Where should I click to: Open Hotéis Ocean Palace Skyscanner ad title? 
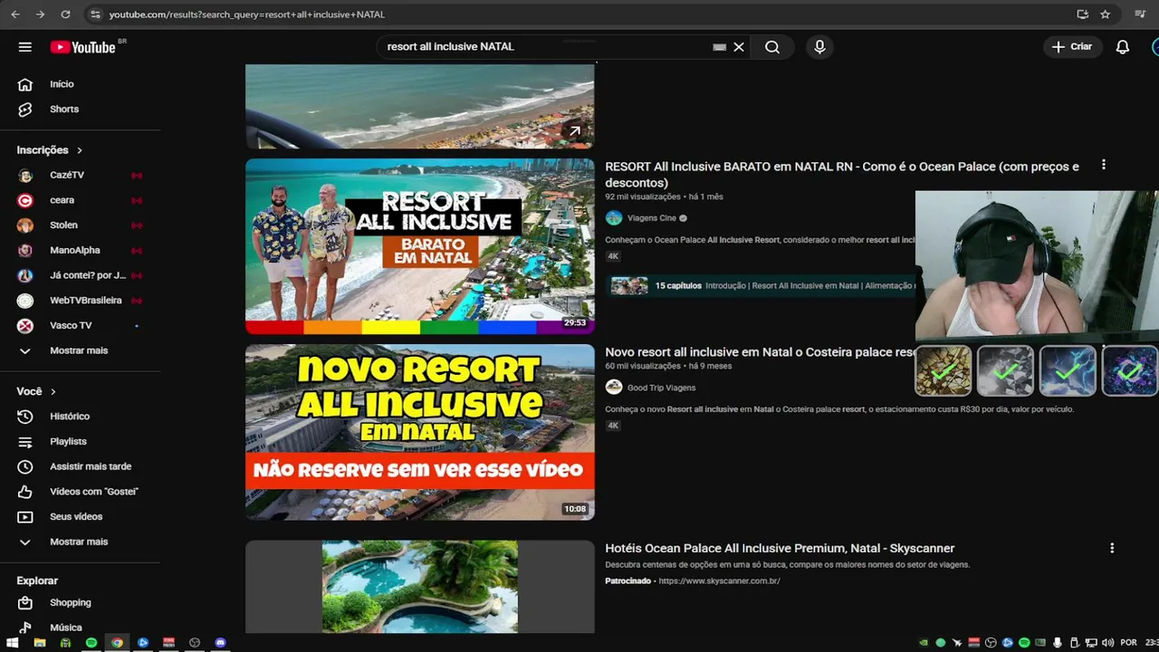[780, 548]
